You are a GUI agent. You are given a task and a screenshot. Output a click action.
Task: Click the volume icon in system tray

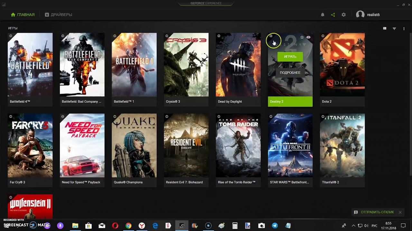tap(366, 226)
